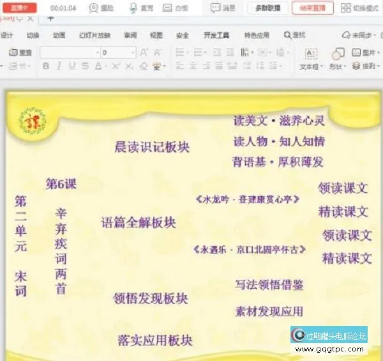Image resolution: width=383 pixels, height=361 pixels.
Task: Select slide text 语篇全解板块
Action: (139, 222)
